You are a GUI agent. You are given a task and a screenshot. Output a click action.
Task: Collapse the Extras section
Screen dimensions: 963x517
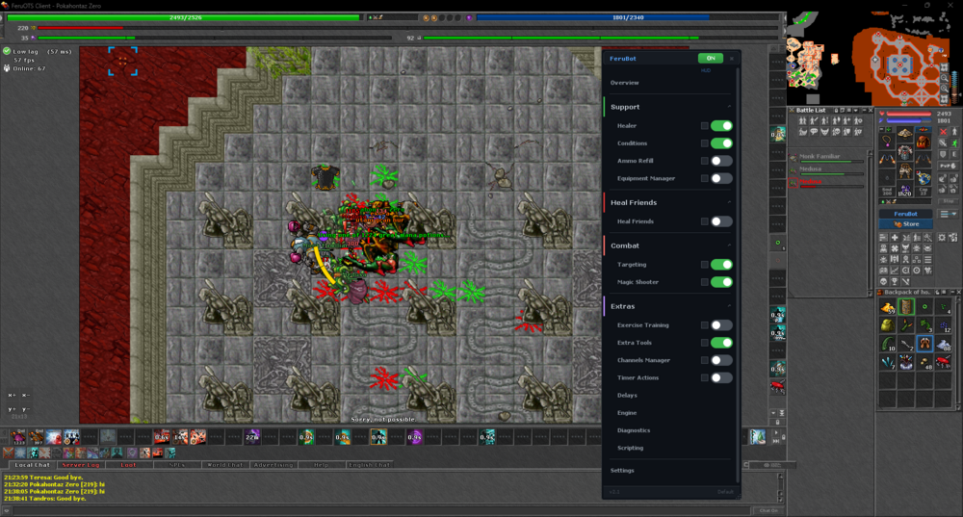click(x=729, y=306)
